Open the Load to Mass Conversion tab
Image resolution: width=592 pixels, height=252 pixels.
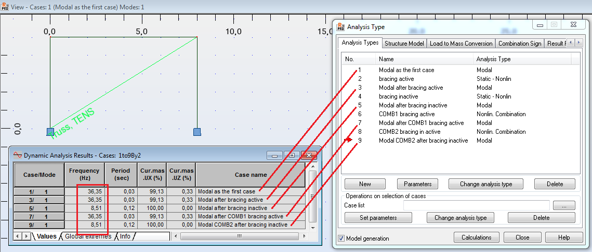pyautogui.click(x=461, y=44)
